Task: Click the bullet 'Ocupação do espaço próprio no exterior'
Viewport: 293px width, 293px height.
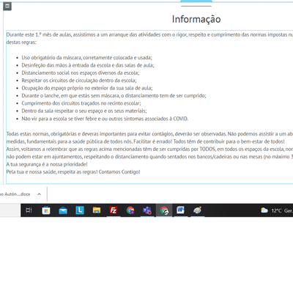Action: coord(87,88)
